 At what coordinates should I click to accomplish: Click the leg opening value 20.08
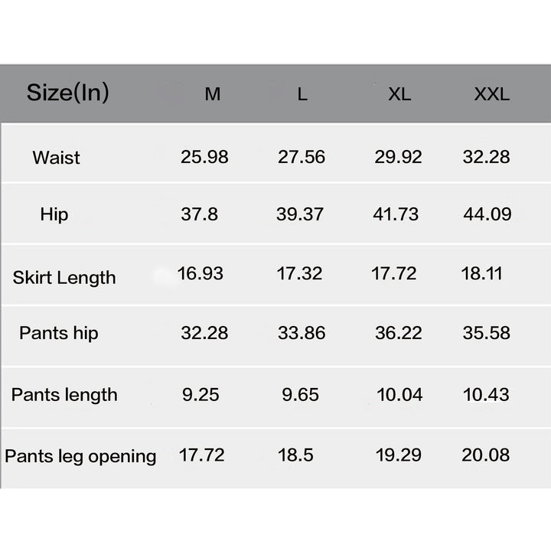pyautogui.click(x=486, y=455)
